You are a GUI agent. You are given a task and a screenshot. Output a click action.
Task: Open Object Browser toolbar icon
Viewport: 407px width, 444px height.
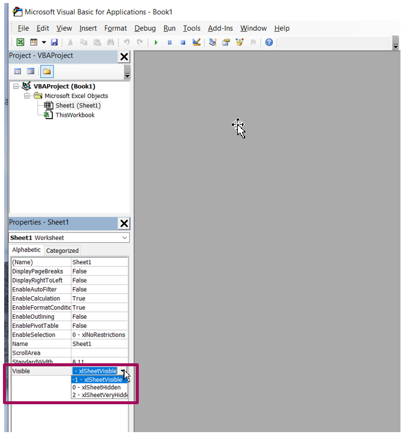pos(240,42)
